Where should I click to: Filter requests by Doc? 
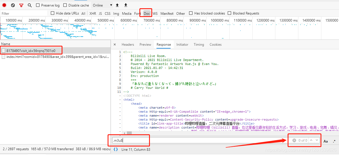coord(147,13)
